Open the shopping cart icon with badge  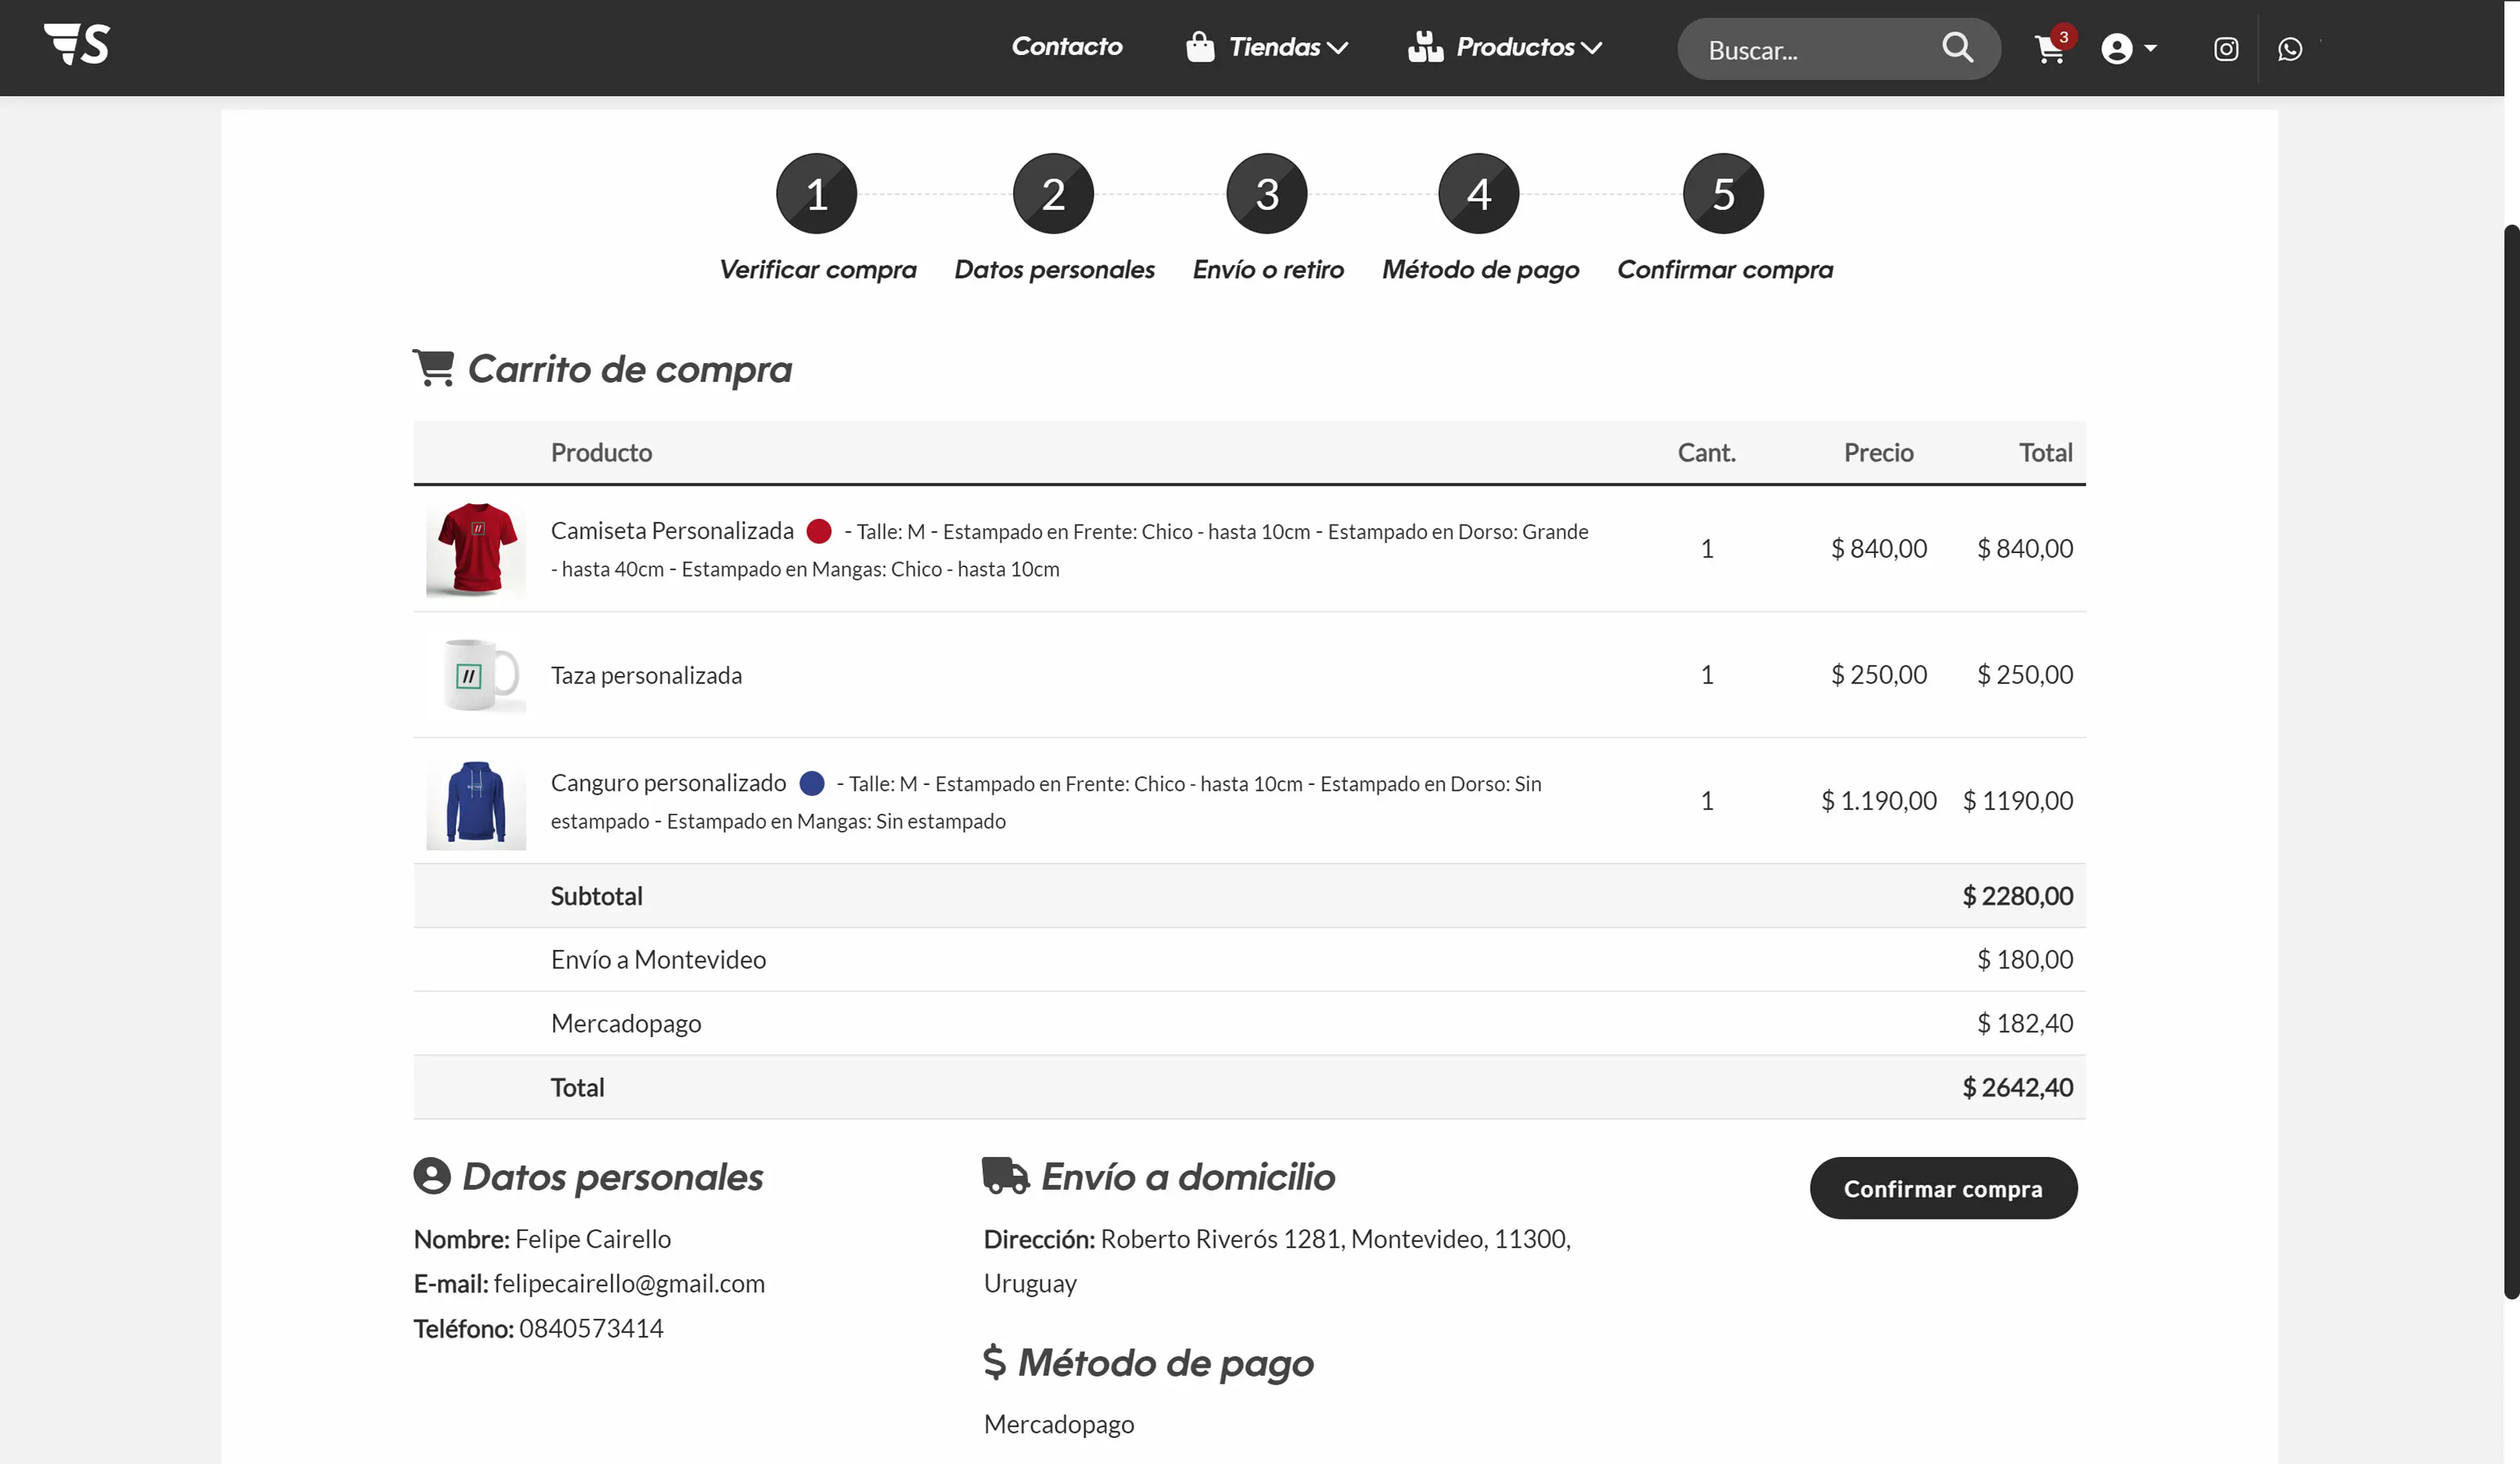click(2050, 49)
